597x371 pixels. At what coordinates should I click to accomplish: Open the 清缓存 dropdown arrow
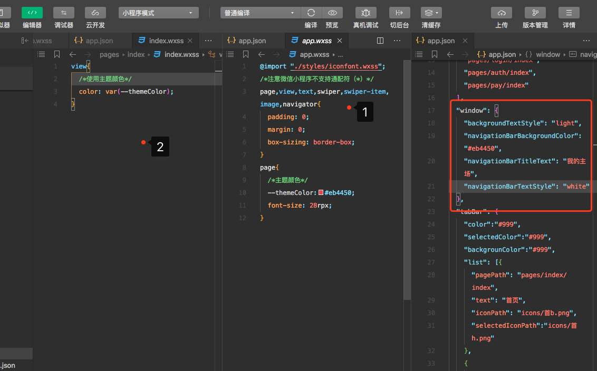[437, 13]
